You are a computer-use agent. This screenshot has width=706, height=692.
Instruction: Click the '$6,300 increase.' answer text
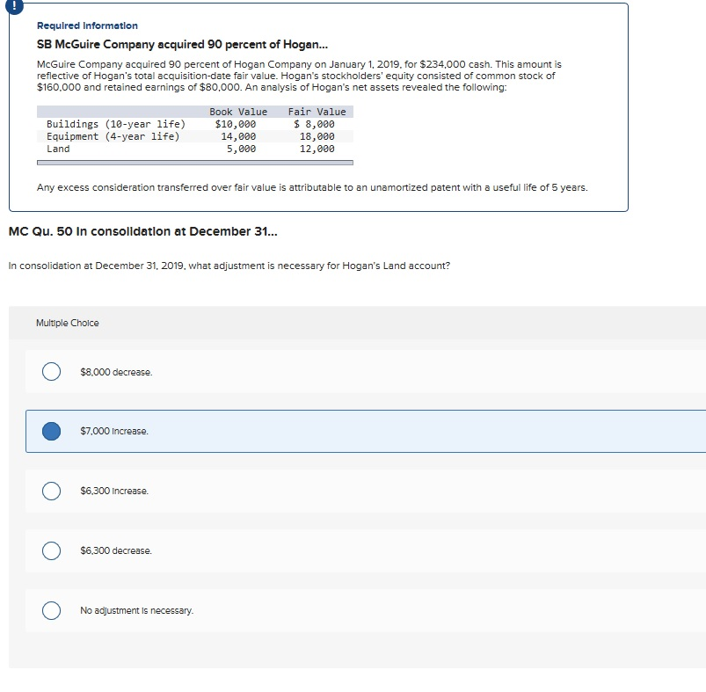pos(114,491)
